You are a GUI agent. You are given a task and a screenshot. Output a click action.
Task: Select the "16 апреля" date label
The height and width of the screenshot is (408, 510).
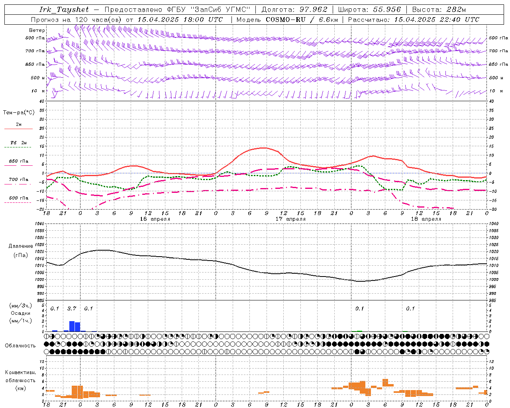coord(155,219)
